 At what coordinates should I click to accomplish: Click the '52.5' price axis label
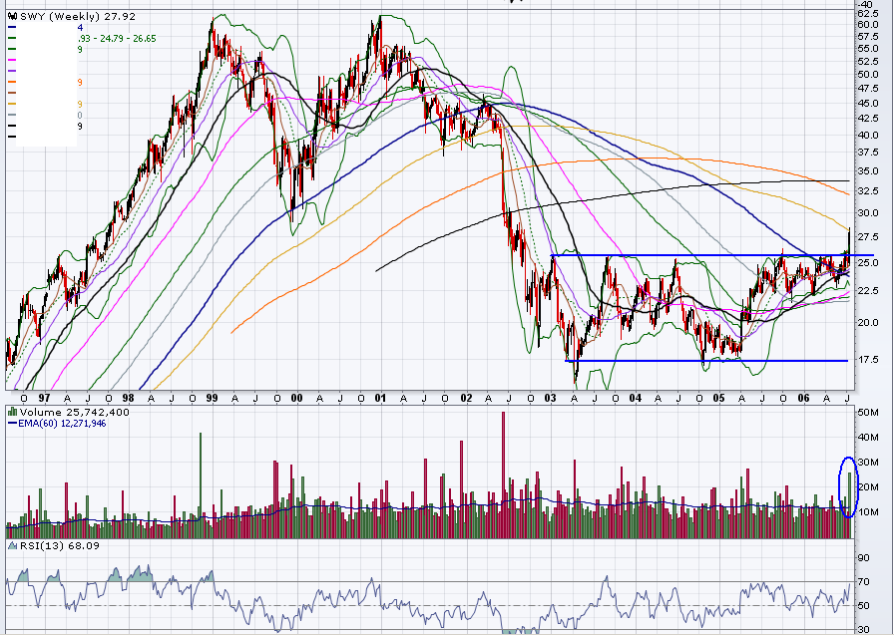[x=867, y=62]
